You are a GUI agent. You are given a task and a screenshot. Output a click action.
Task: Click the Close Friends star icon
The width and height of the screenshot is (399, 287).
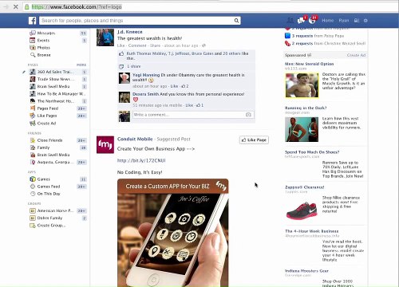point(33,140)
